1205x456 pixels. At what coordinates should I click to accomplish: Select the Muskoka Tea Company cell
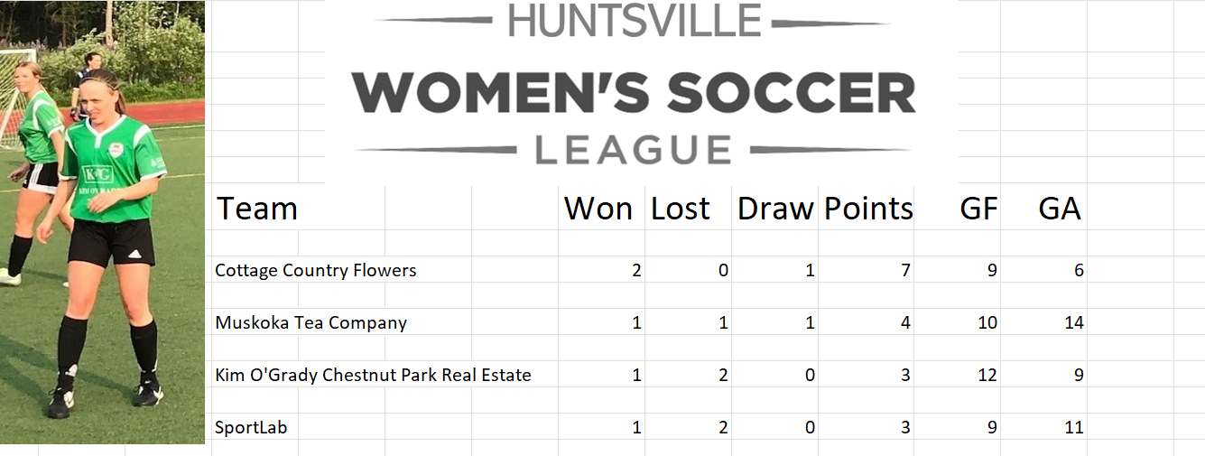[311, 322]
